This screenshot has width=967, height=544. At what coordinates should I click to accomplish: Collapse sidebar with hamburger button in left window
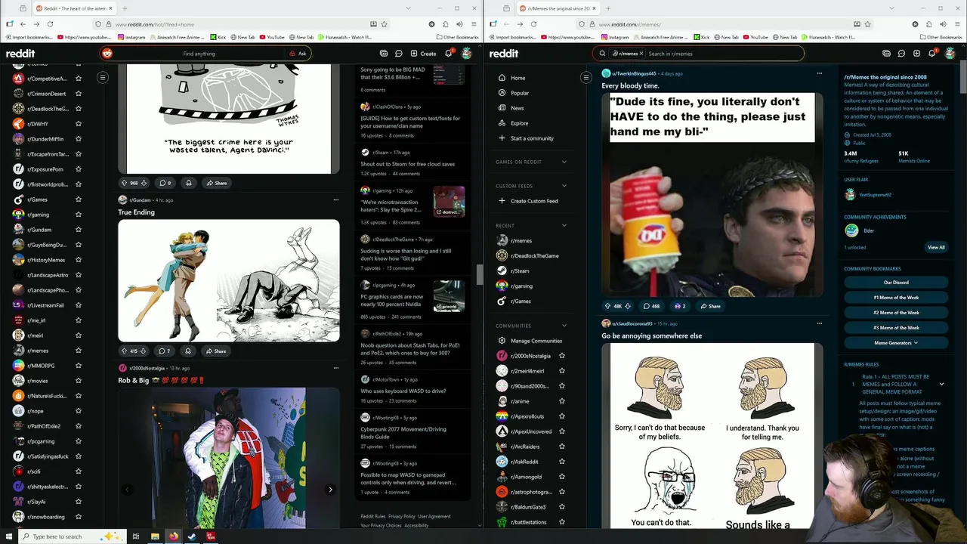point(103,77)
